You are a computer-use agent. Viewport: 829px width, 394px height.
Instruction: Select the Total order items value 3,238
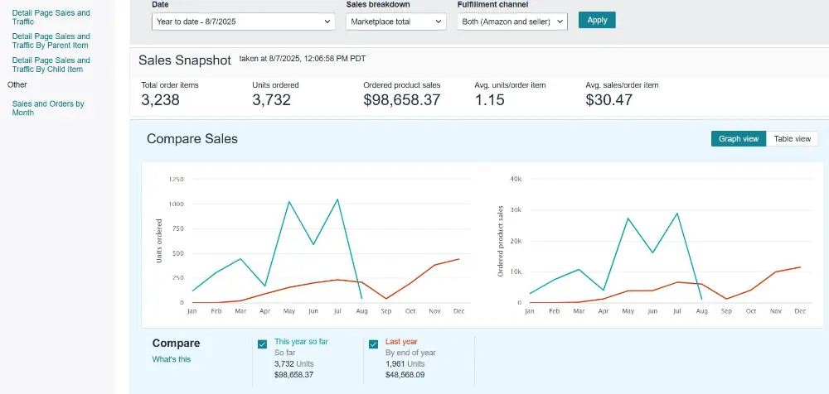[160, 100]
